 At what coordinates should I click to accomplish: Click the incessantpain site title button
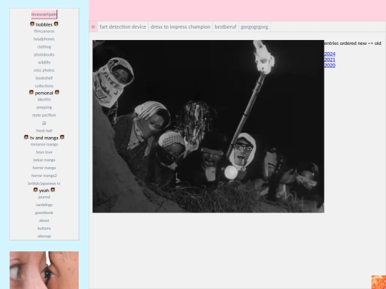[44, 14]
